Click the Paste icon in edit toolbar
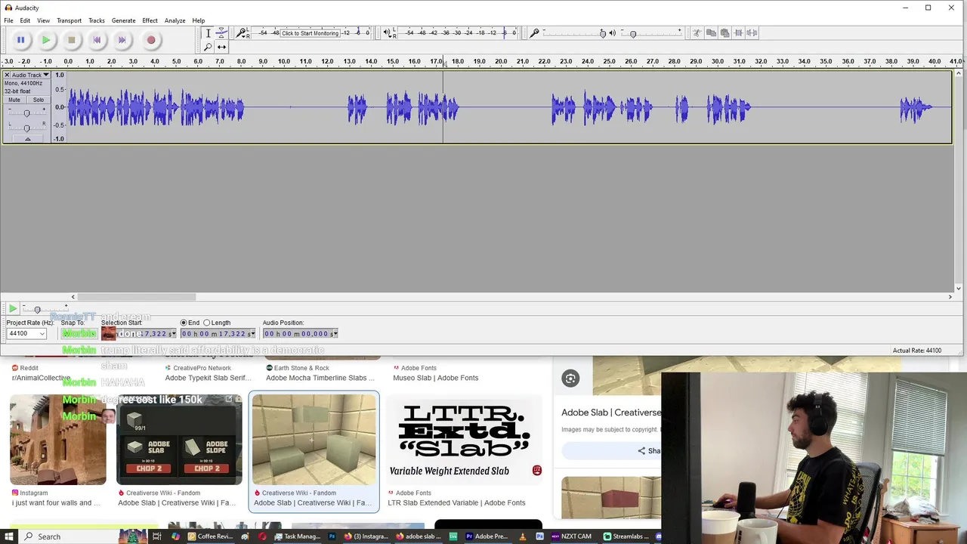Viewport: 967px width, 544px height. click(725, 33)
